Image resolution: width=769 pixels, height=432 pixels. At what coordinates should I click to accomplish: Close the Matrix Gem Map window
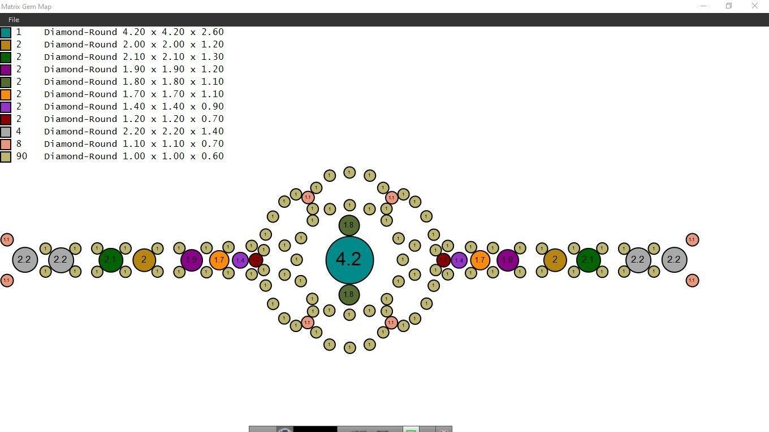755,6
